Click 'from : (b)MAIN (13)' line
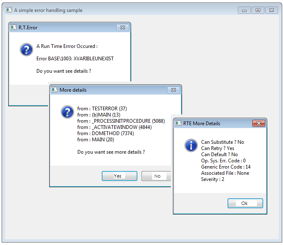The width and height of the screenshot is (283, 245). pyautogui.click(x=99, y=115)
